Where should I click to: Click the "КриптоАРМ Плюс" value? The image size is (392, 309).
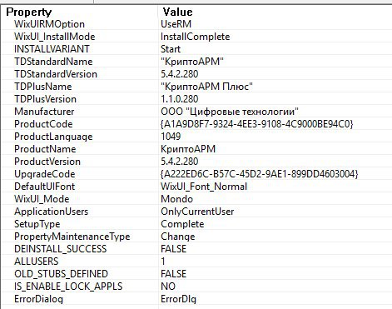[x=206, y=87]
